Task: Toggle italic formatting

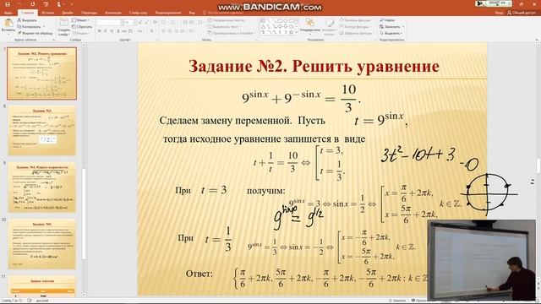Action: (106, 31)
